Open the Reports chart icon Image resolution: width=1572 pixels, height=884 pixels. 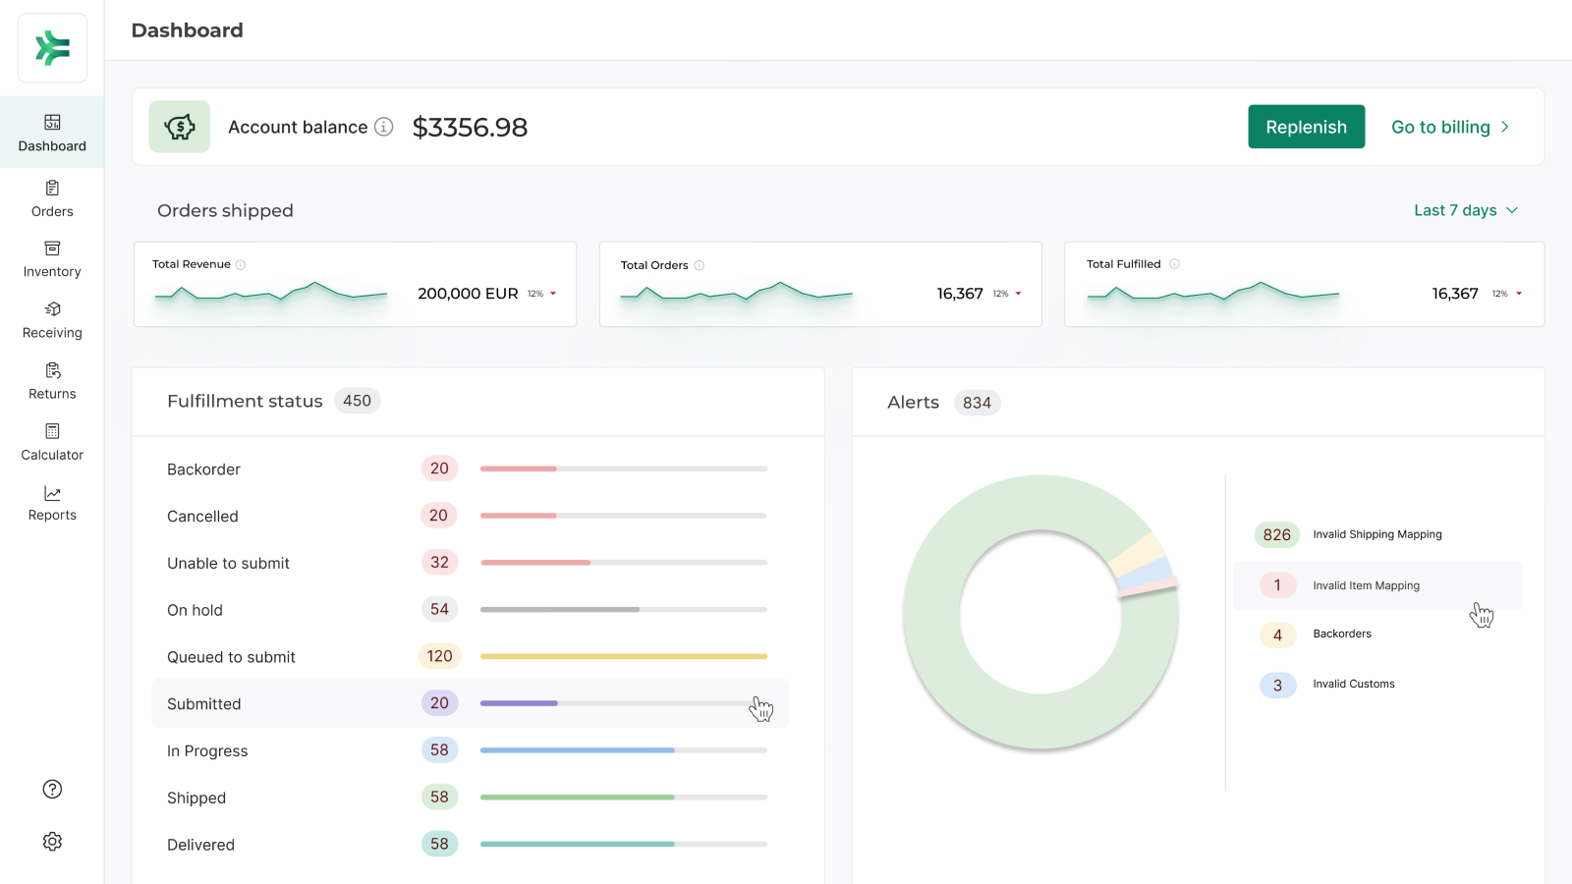pos(52,493)
